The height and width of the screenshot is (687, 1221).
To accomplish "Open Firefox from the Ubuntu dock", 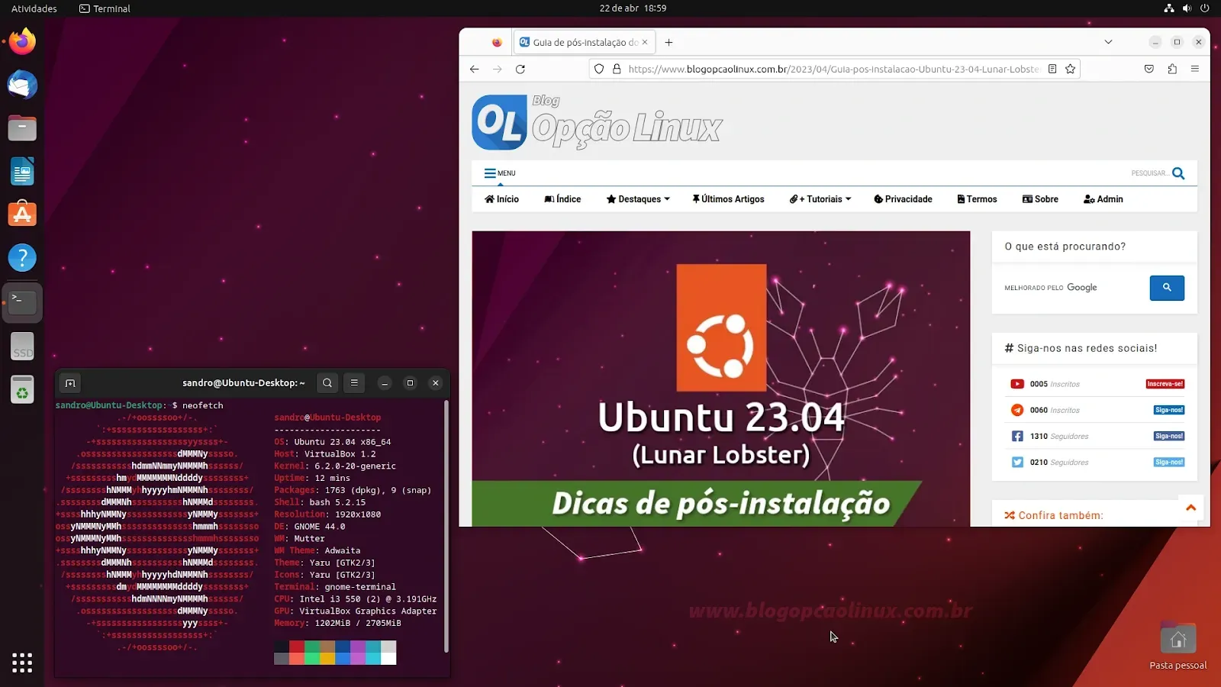I will click(x=22, y=41).
